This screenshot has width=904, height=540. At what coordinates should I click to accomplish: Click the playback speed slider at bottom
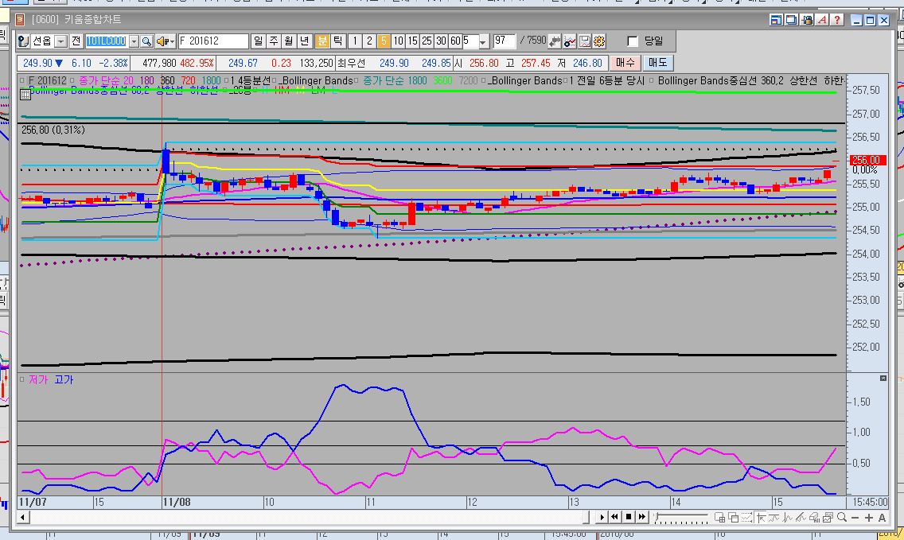[680, 517]
